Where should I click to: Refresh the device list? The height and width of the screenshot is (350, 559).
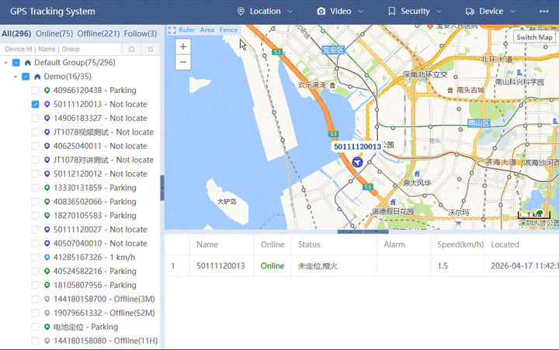coord(150,49)
